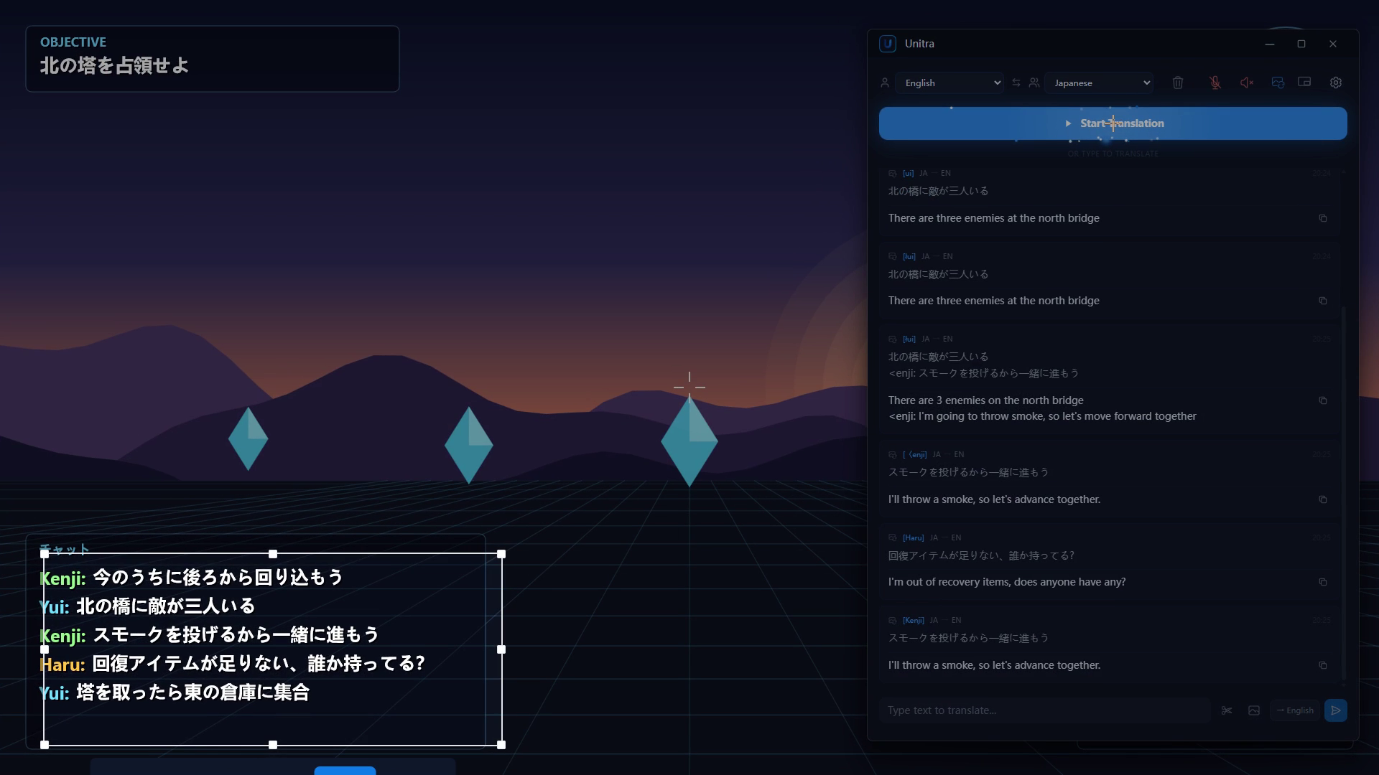This screenshot has width=1379, height=775.
Task: Click the [Kenji] speaker tag in history
Action: click(913, 620)
